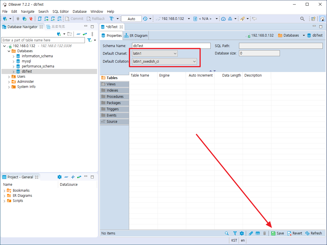Switch to the ER Diagram tab
Screen dimensions: 327x245
(136, 36)
